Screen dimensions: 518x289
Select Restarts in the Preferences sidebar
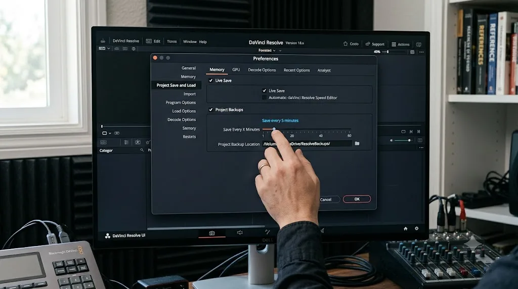pos(189,136)
